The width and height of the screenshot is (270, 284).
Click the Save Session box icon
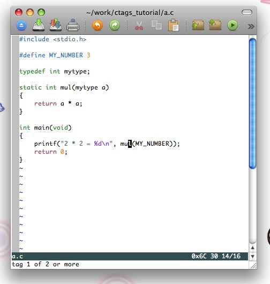pos(215,25)
